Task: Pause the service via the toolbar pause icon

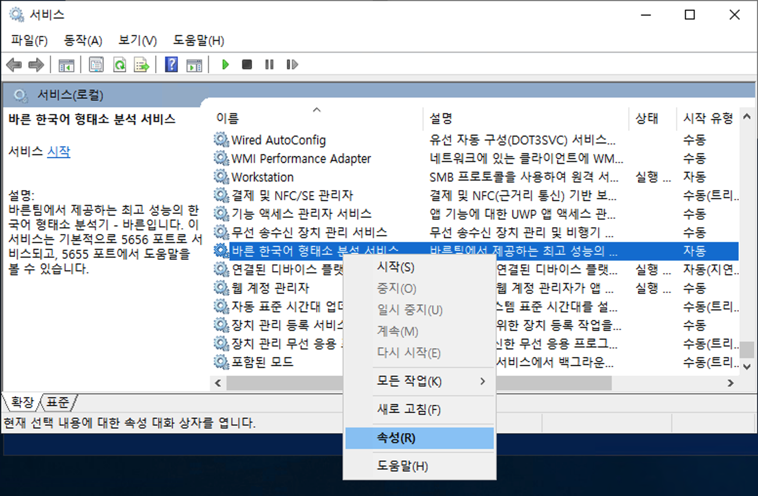Action: (x=269, y=64)
